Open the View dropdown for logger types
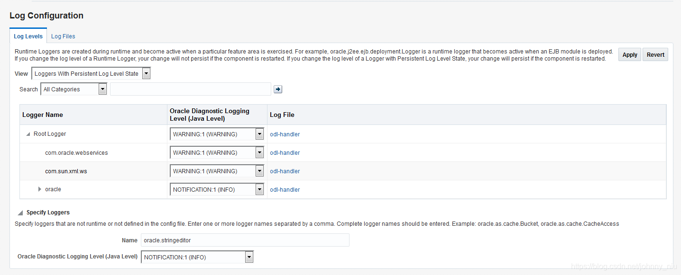 pos(91,73)
